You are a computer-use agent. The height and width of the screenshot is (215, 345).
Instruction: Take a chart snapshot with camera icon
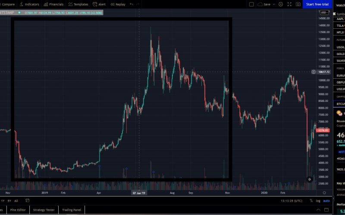pos(298,4)
